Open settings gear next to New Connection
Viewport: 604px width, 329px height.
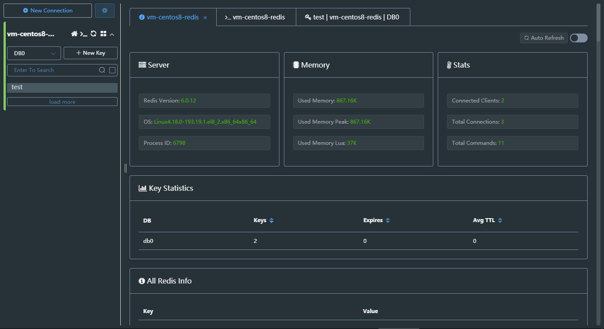[x=105, y=11]
